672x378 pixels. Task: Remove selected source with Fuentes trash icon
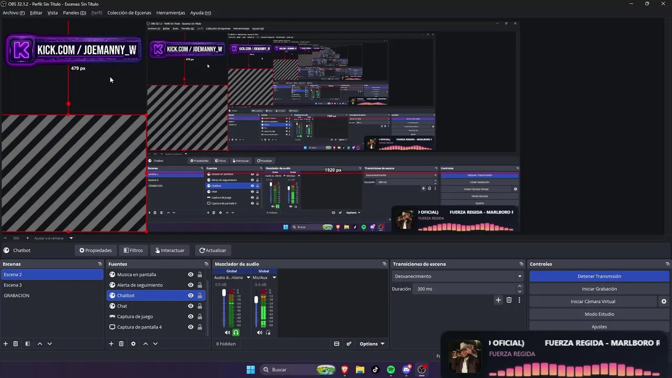click(x=121, y=344)
